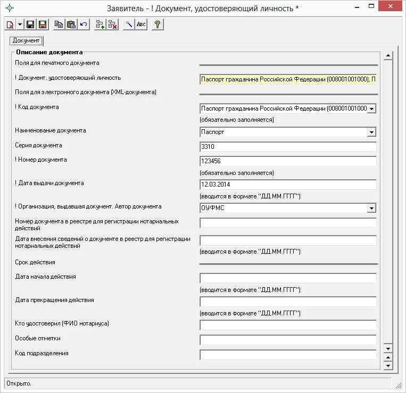Screen dimensions: 406x393
Task: Click the copy icon in toolbar
Action: [59, 24]
